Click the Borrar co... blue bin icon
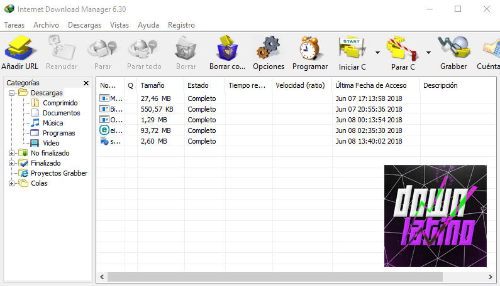The width and height of the screenshot is (500, 286). pyautogui.click(x=227, y=48)
